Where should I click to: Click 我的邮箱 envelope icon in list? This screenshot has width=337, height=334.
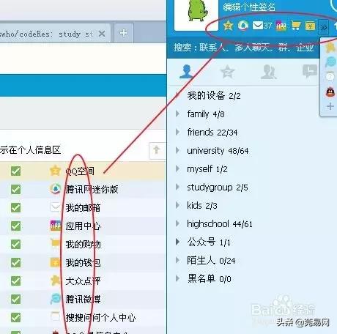click(55, 207)
